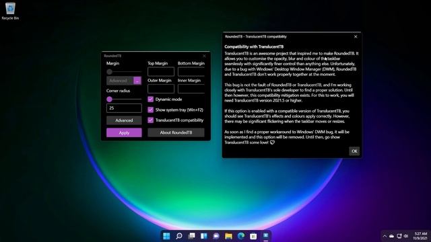Image resolution: width=431 pixels, height=242 pixels.
Task: Open the volume tray icon
Action: click(406, 236)
